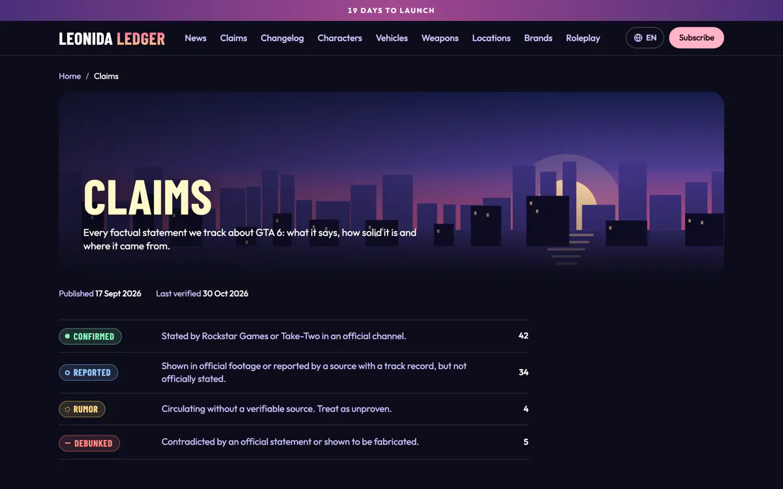Click the globe icon in language selector
This screenshot has width=783, height=489.
pyautogui.click(x=638, y=38)
